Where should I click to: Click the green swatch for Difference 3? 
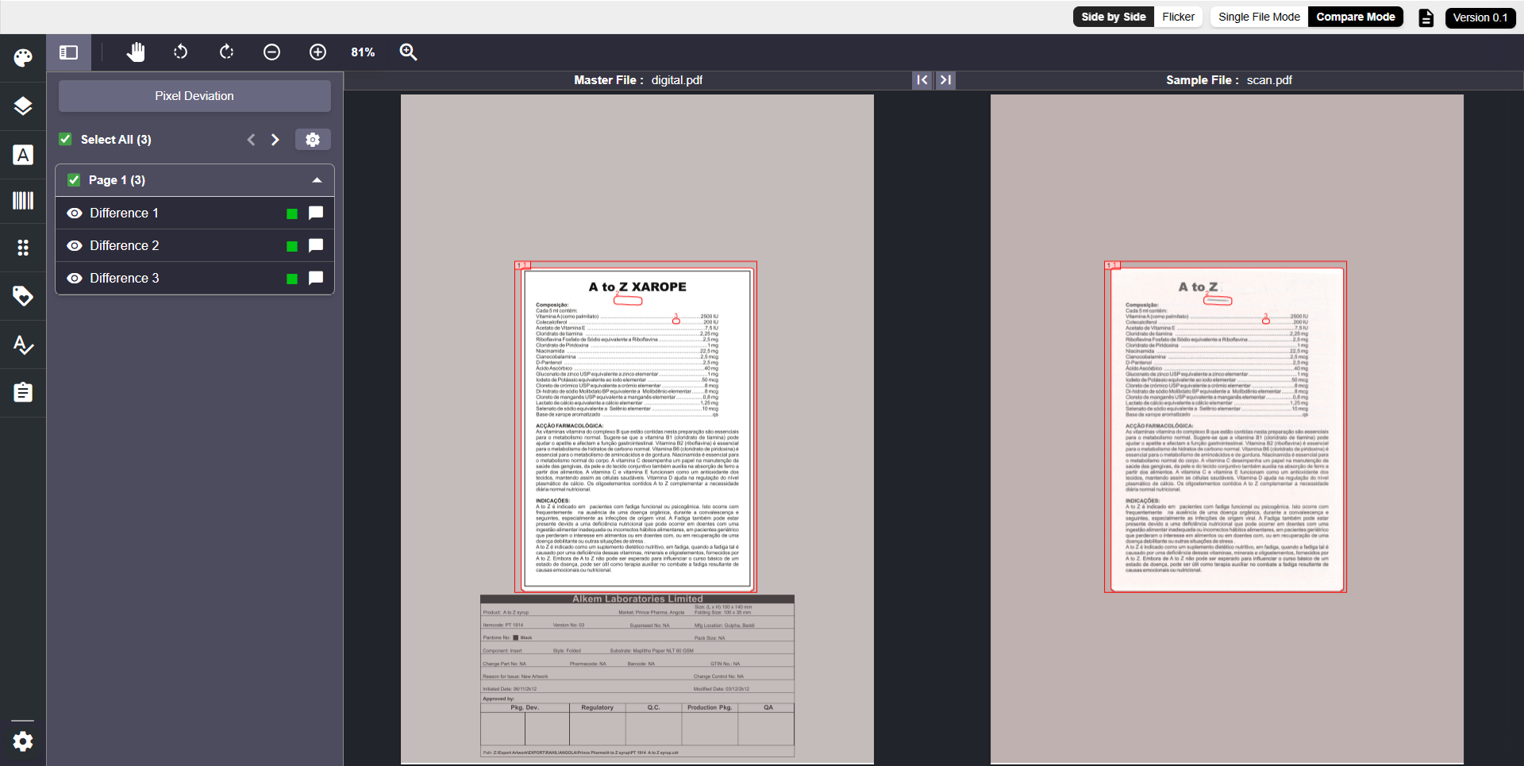[292, 279]
